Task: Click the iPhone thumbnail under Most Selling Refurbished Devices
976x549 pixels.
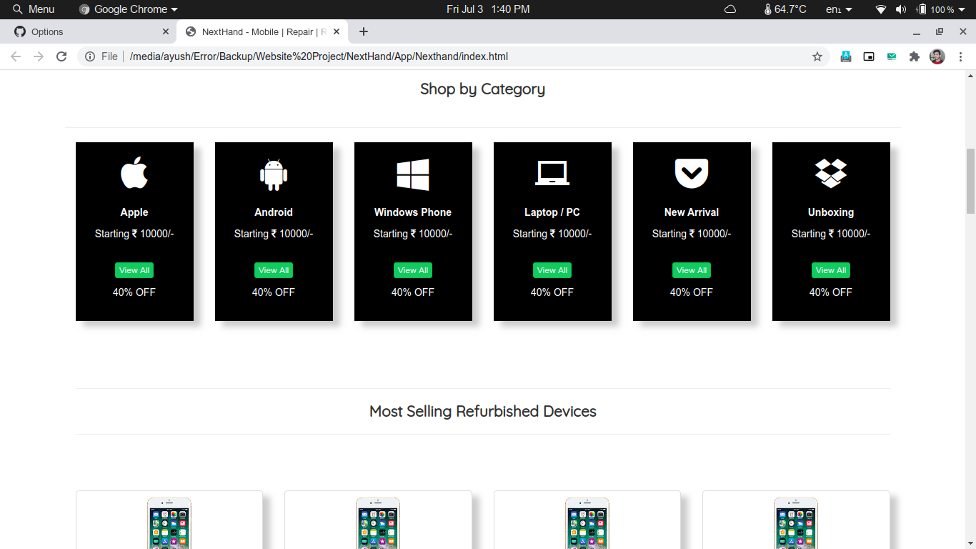Action: pyautogui.click(x=169, y=523)
